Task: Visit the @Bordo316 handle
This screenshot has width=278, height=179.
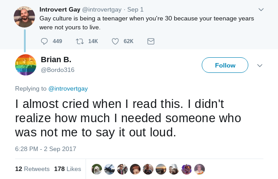Action: point(58,70)
